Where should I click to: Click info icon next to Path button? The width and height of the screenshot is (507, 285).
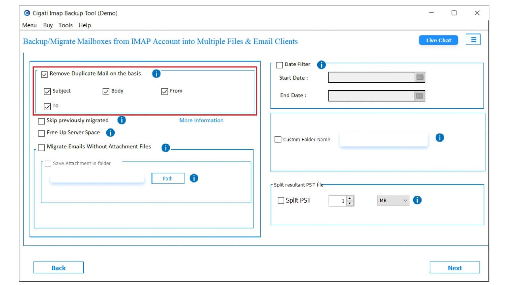click(194, 178)
